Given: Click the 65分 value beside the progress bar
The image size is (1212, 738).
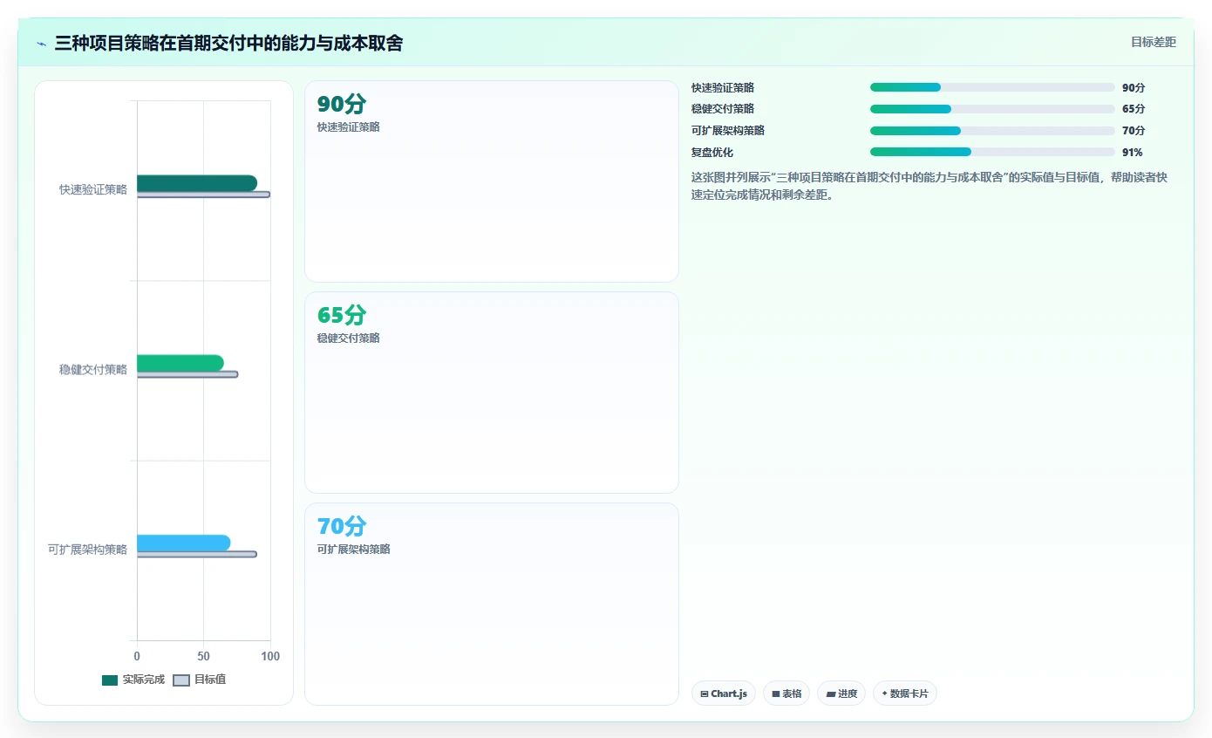Looking at the screenshot, I should (1134, 109).
